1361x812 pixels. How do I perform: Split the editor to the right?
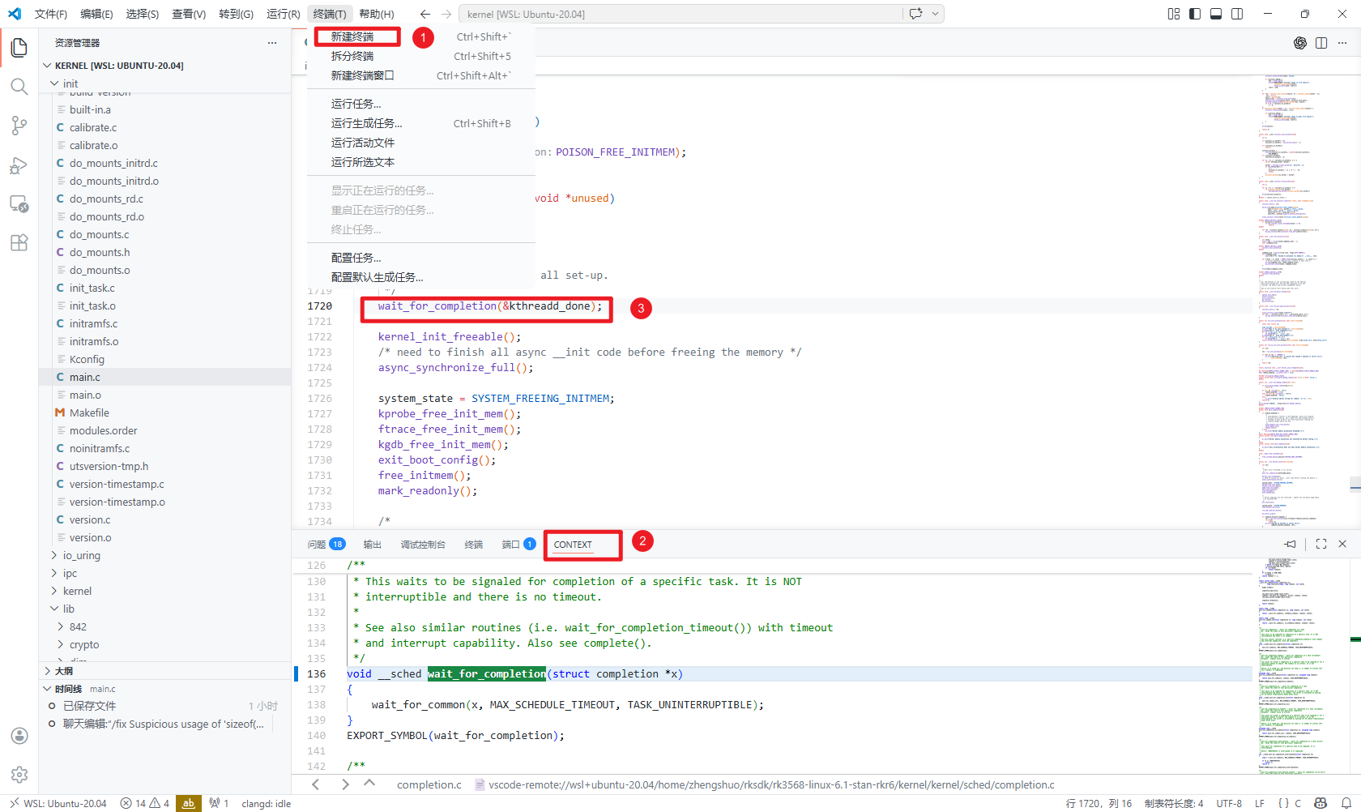point(1321,43)
